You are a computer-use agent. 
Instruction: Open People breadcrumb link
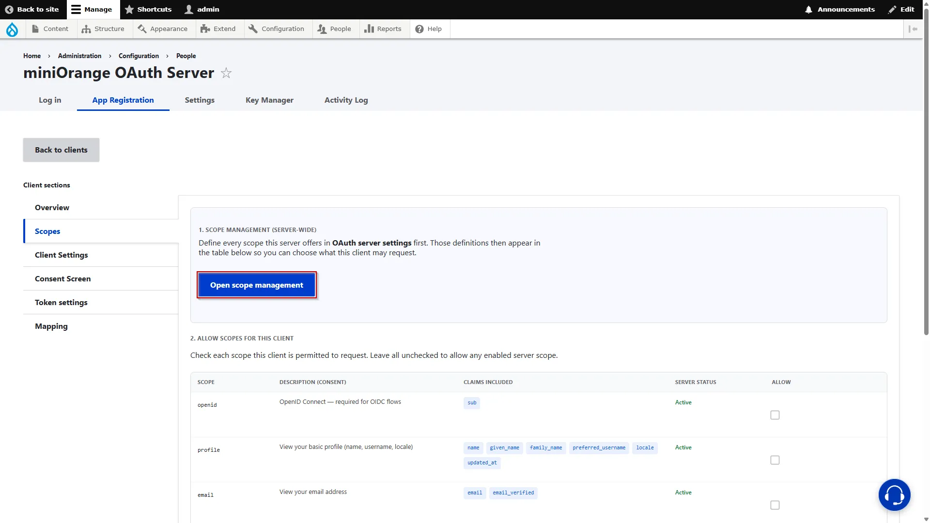point(186,56)
